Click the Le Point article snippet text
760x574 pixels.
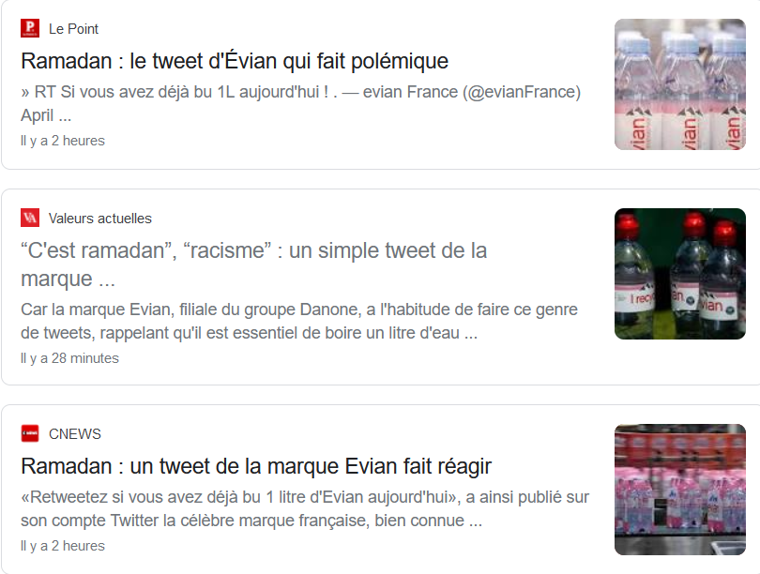300,103
